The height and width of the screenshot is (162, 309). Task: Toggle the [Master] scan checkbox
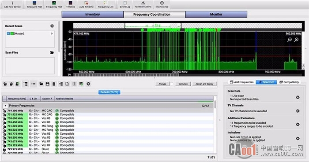[8, 33]
